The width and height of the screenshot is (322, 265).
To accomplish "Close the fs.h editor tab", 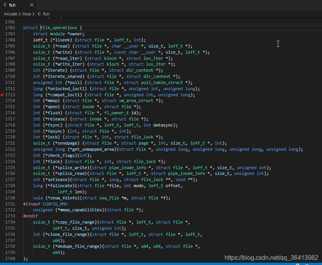I will tap(31, 5).
